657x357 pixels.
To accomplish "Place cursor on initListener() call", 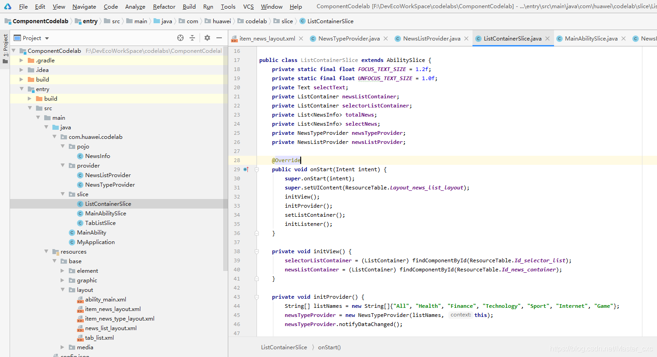I will (x=308, y=224).
